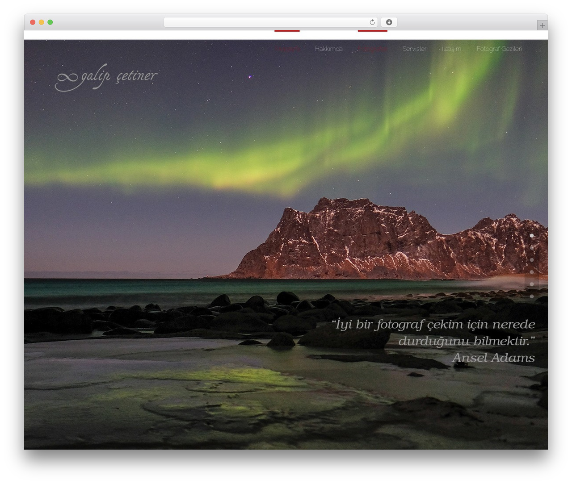This screenshot has width=572, height=484.
Task: Click the Ansel Adams quote text
Action: point(433,341)
